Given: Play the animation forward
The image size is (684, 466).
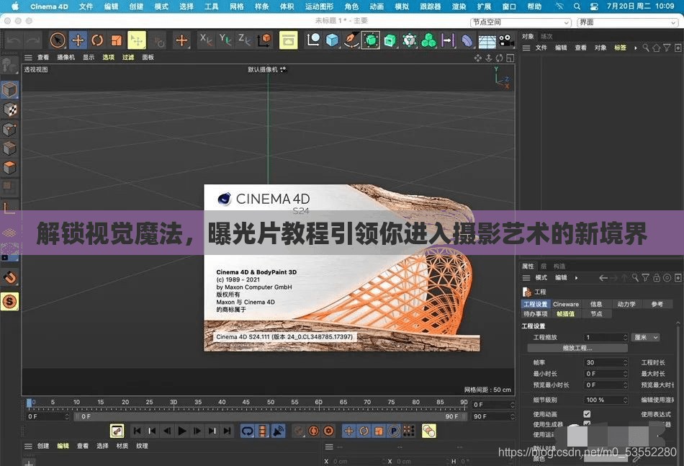Looking at the screenshot, I should (x=182, y=431).
